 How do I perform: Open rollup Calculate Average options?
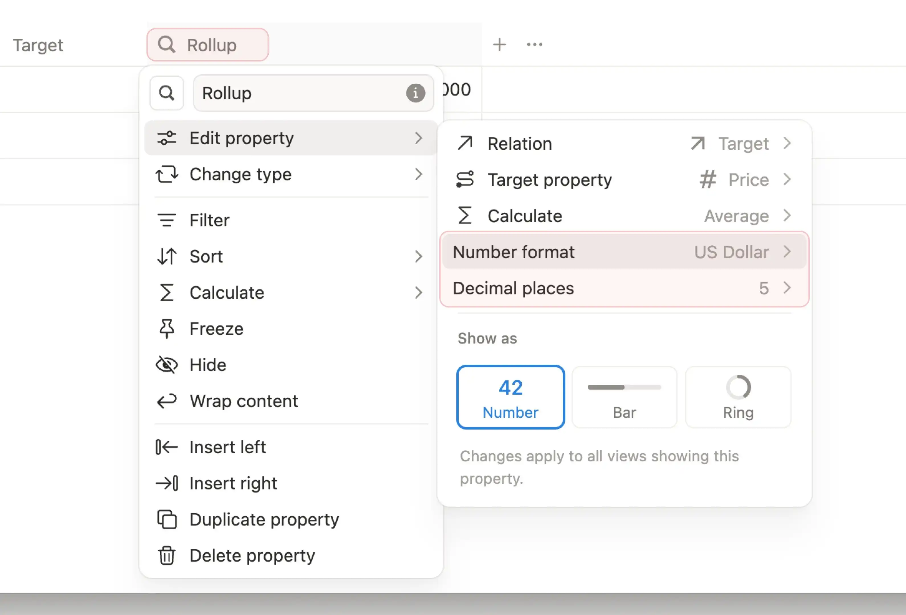point(624,216)
